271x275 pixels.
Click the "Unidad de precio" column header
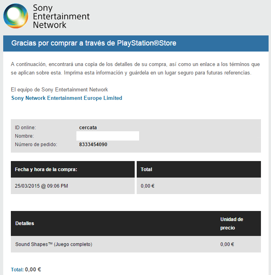point(232,223)
